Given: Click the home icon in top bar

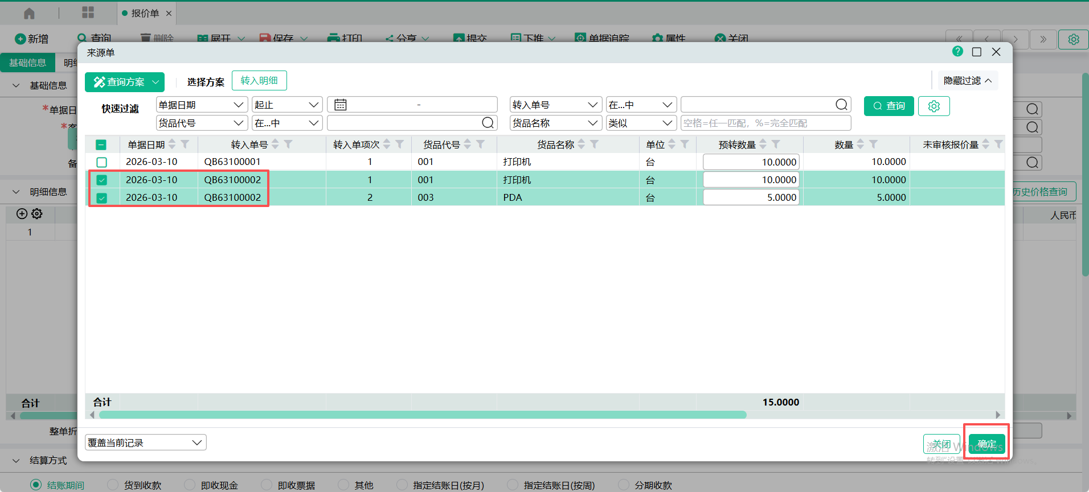Looking at the screenshot, I should (x=29, y=13).
